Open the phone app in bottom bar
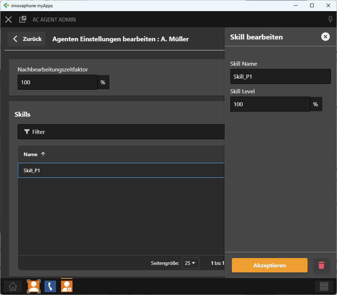Image resolution: width=337 pixels, height=295 pixels. [x=50, y=286]
